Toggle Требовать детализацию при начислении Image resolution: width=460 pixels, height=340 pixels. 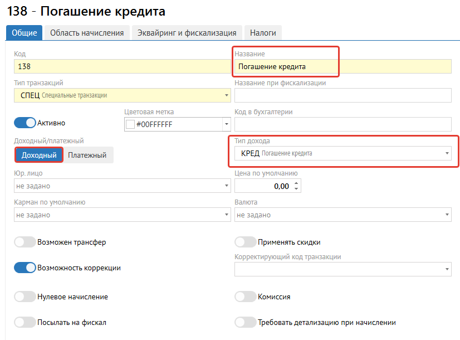click(x=245, y=322)
